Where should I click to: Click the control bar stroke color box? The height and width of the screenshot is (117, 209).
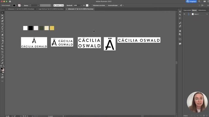pos(19,6)
